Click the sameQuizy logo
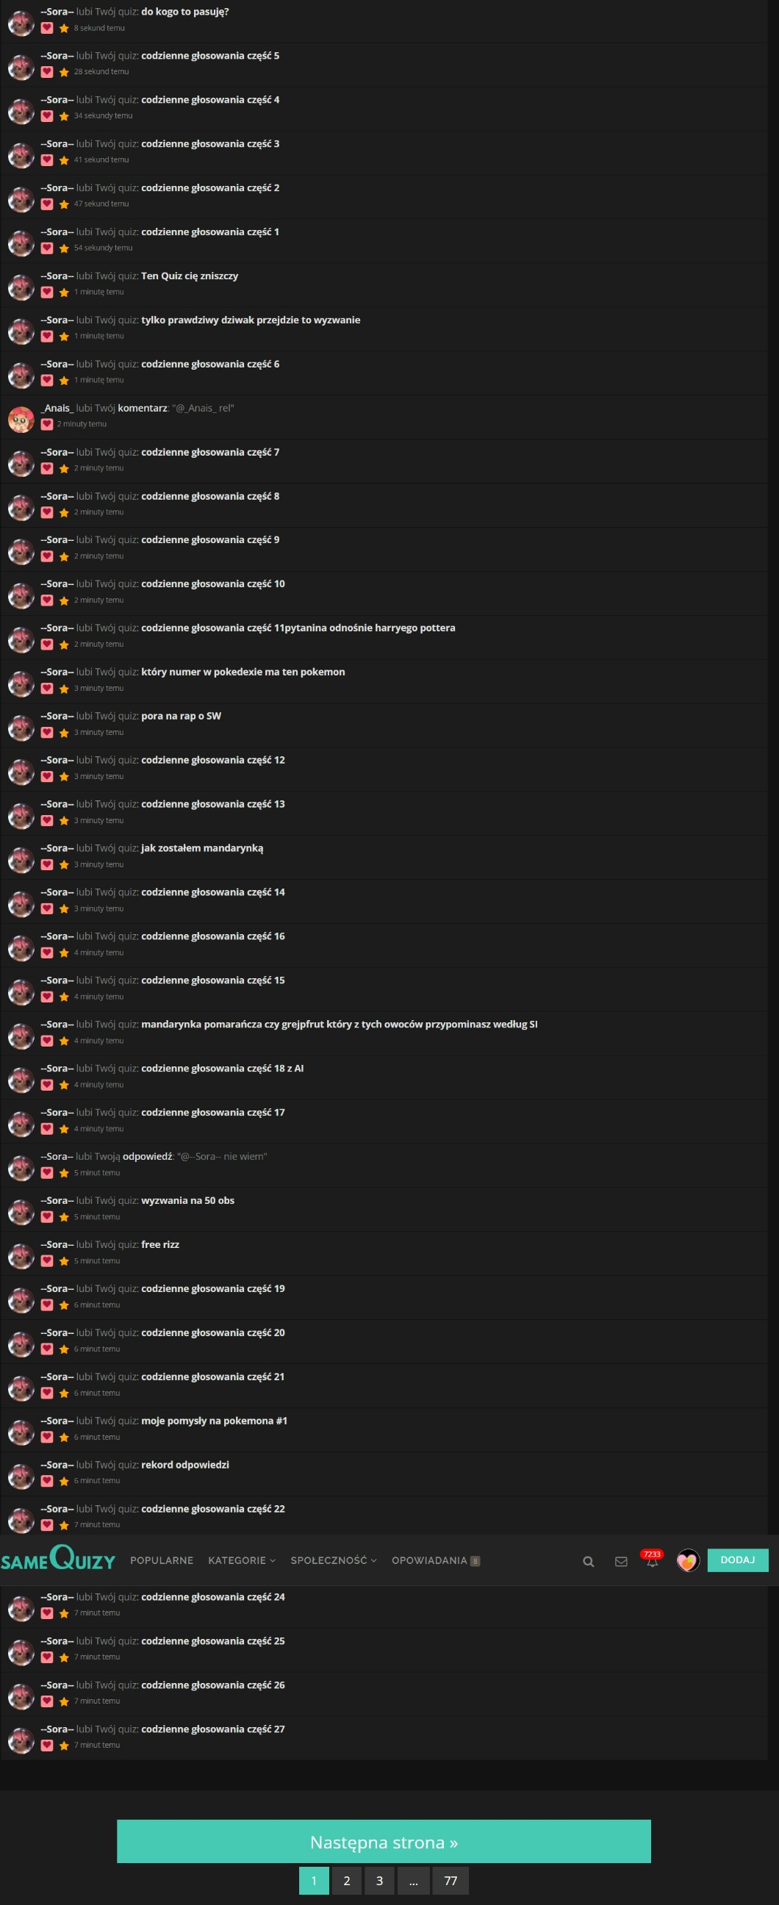The height and width of the screenshot is (1905, 779). [58, 1559]
